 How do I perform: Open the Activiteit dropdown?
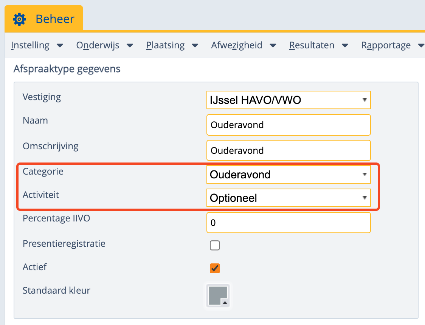coord(289,198)
